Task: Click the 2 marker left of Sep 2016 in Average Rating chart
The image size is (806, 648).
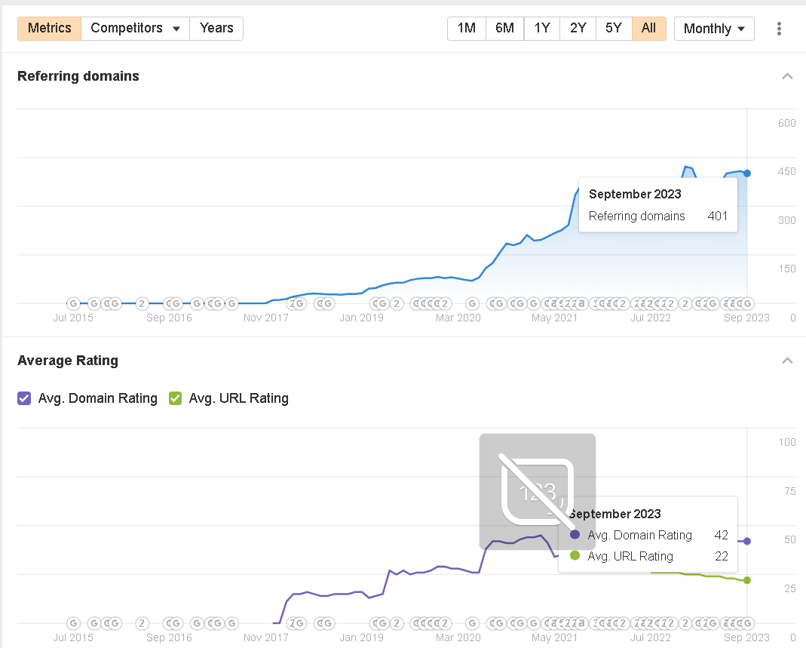Action: click(x=142, y=623)
